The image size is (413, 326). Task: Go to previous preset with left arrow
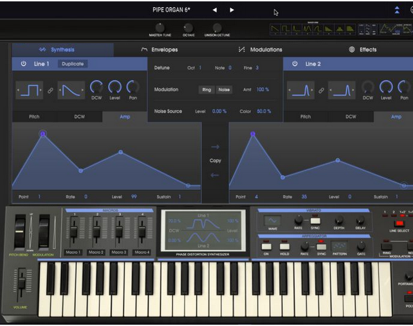[215, 10]
